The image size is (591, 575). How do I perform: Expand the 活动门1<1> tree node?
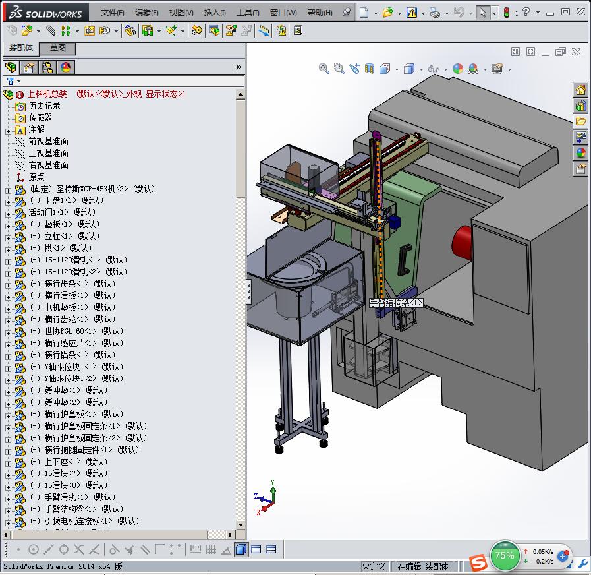point(8,213)
